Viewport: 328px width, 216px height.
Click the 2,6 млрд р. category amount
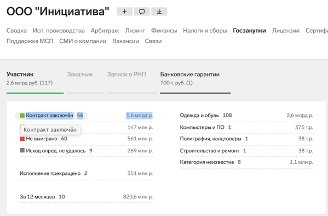(300, 115)
